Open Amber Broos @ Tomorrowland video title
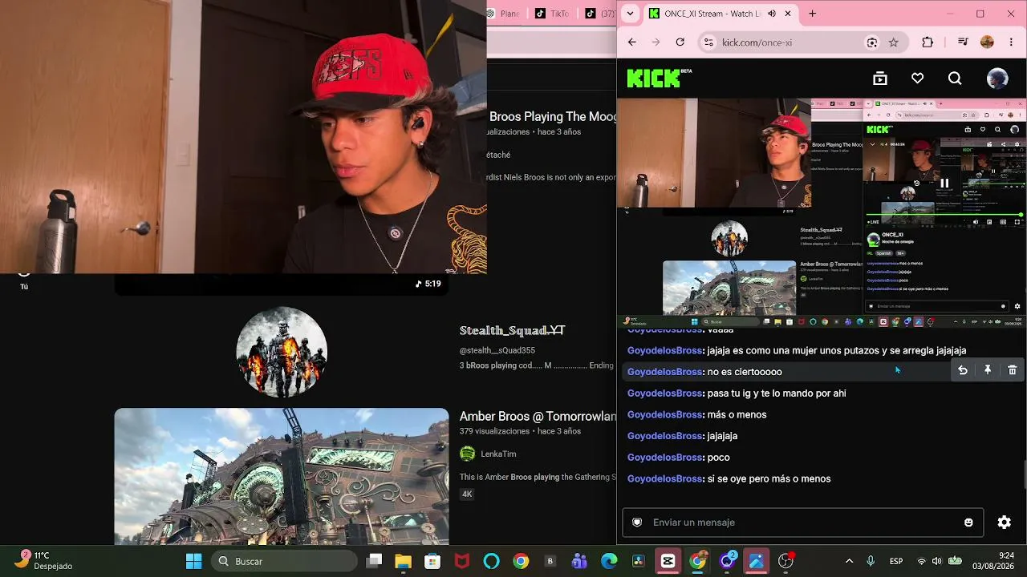This screenshot has height=577, width=1027. tap(538, 416)
